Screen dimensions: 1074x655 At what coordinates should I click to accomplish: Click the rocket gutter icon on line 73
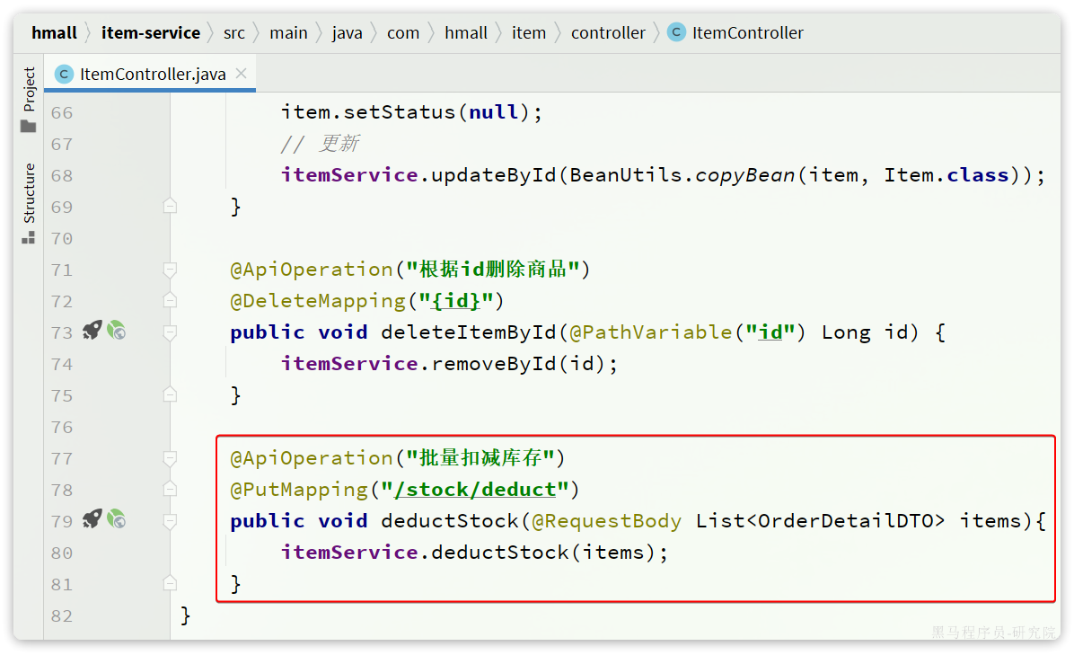[92, 331]
